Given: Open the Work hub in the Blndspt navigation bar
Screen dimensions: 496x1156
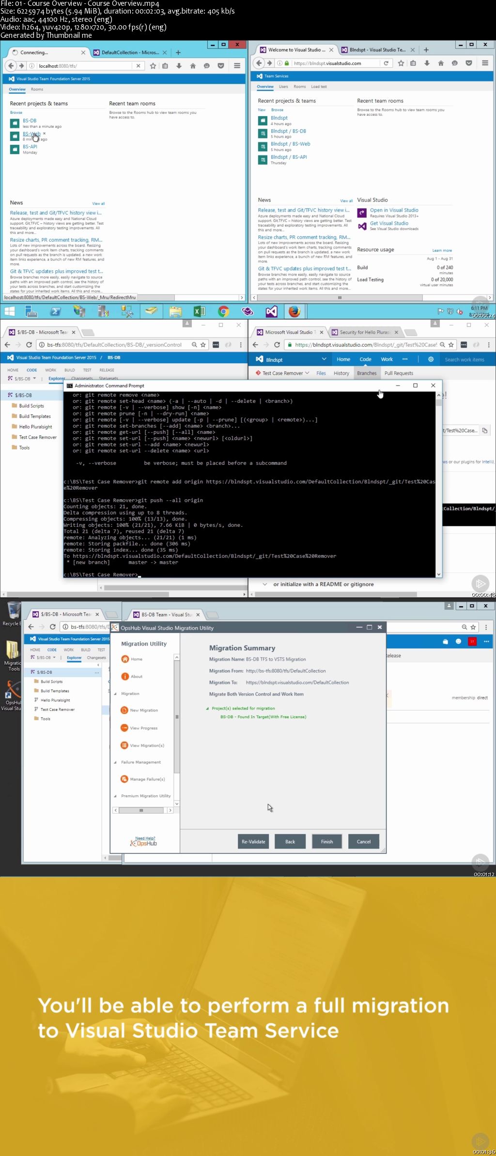Looking at the screenshot, I should (x=387, y=359).
